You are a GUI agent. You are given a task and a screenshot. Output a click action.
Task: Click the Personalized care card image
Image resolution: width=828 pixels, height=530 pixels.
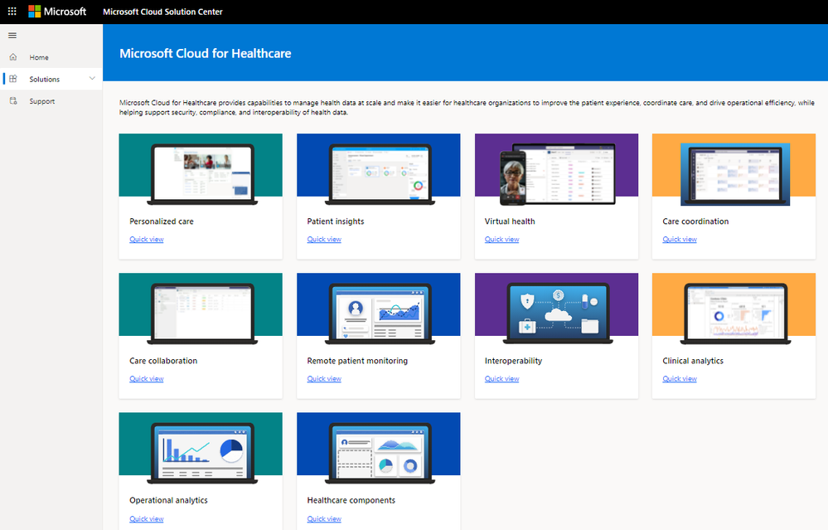201,170
